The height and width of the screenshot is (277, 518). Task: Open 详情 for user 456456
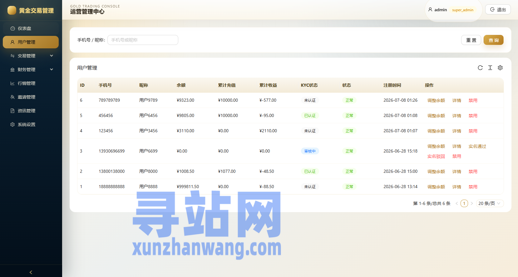[x=457, y=116]
